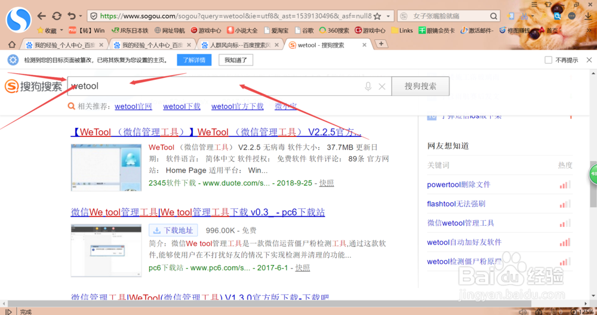Open the more extensions ellipsis icon
The height and width of the screenshot is (315, 597).
click(x=571, y=16)
